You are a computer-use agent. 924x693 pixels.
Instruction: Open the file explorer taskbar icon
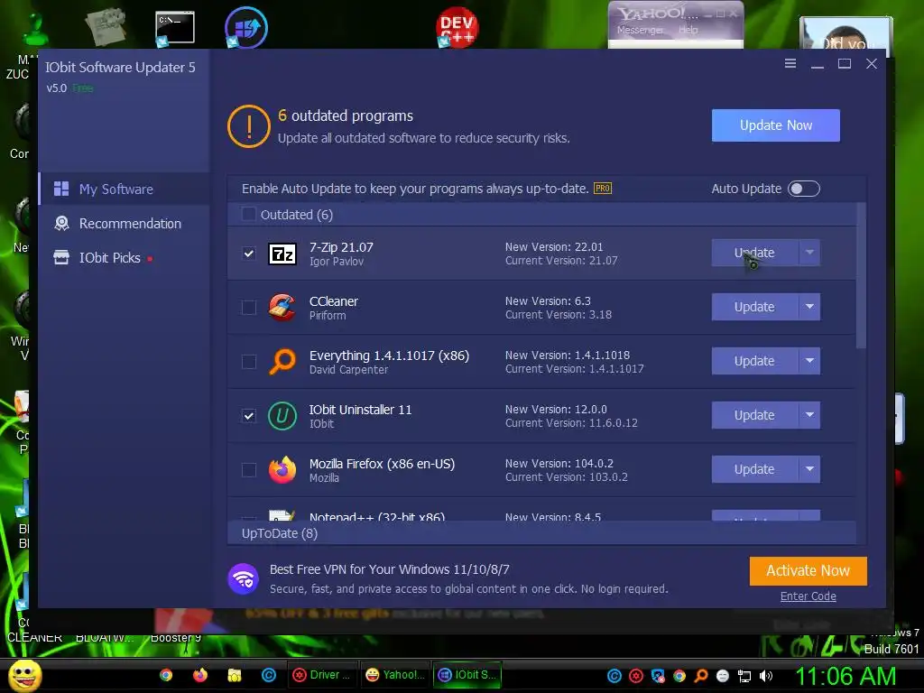point(235,675)
